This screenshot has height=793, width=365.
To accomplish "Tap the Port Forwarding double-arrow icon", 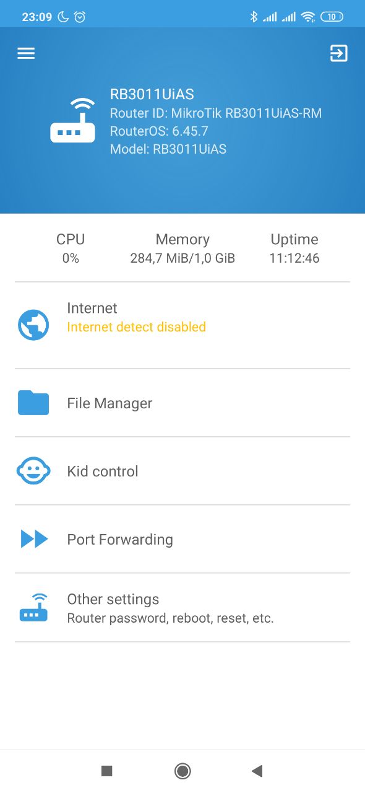I will [x=34, y=539].
